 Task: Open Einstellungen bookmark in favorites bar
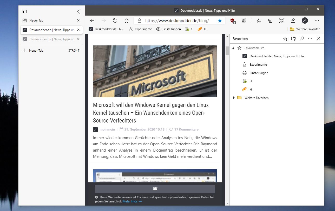168,29
